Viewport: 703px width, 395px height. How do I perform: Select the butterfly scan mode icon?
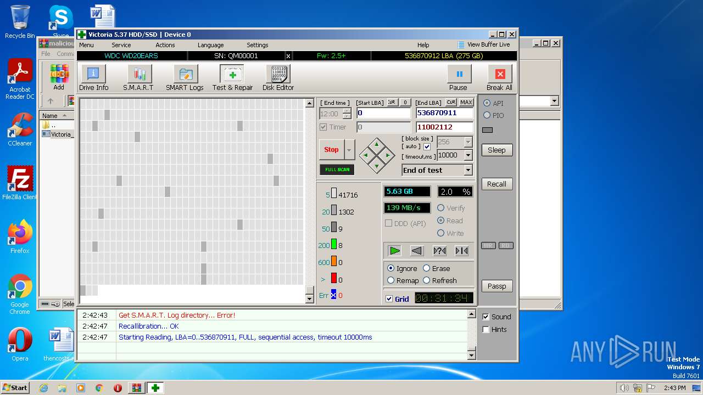tap(462, 251)
